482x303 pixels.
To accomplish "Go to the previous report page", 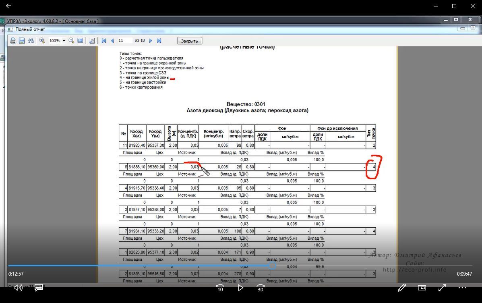I will click(x=112, y=41).
